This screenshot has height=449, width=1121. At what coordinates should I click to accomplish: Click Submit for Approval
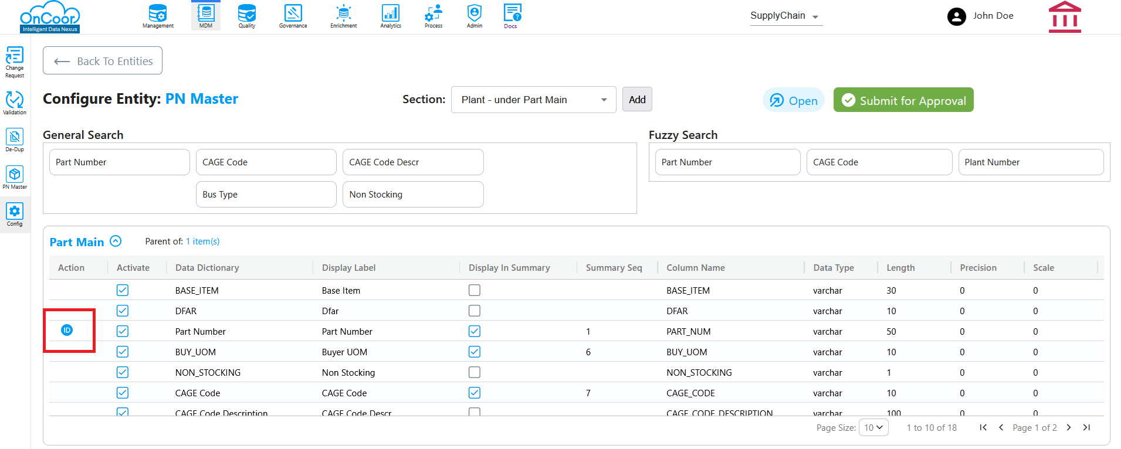pyautogui.click(x=903, y=100)
